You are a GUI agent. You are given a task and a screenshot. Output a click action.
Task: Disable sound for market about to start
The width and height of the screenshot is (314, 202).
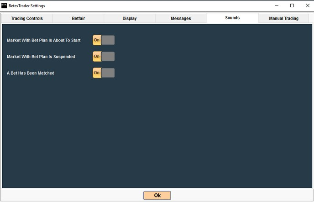pos(103,40)
